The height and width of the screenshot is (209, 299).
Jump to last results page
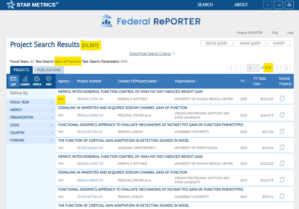[286, 69]
